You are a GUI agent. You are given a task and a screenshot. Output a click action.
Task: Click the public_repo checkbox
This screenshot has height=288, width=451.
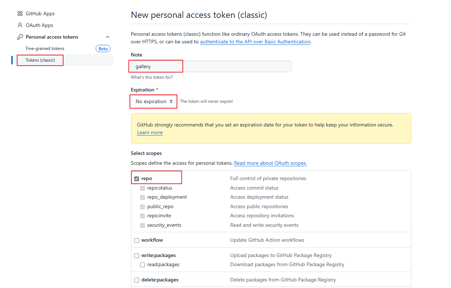(143, 207)
